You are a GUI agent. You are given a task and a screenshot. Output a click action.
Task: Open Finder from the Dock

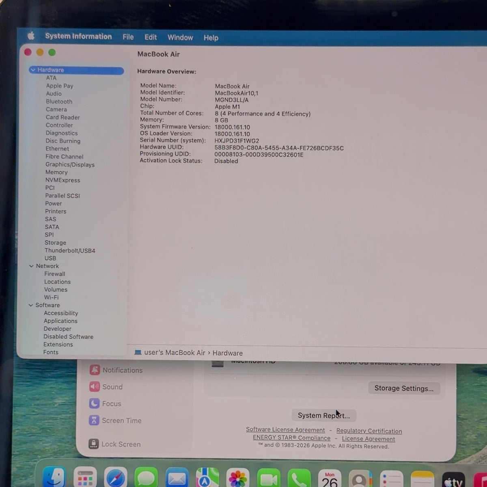54,477
